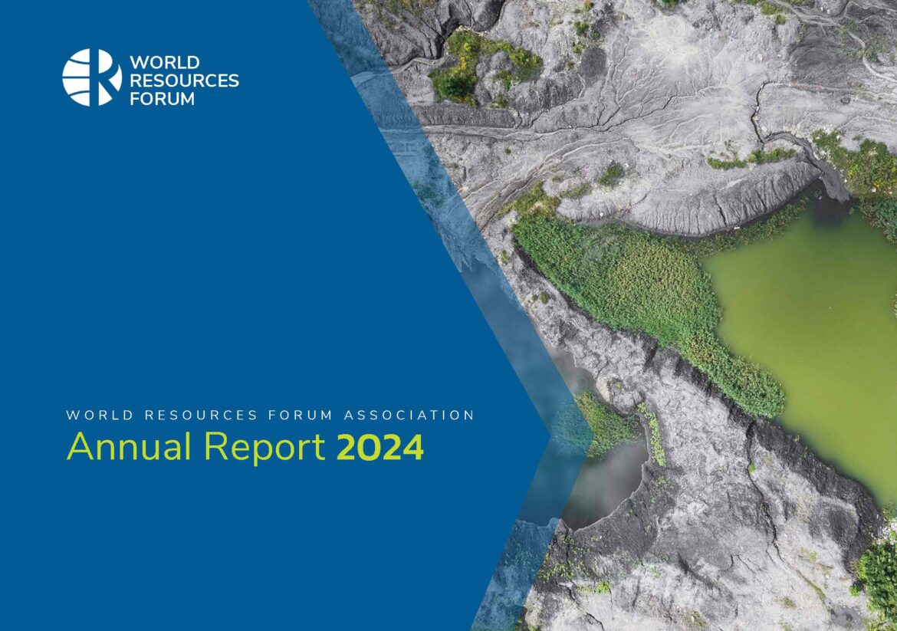The image size is (897, 631).
Task: Click the bold "2024" year
Action: point(380,447)
